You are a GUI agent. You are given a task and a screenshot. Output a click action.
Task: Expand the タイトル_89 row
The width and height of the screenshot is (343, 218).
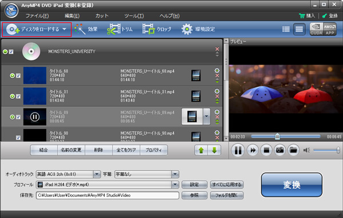(12, 117)
